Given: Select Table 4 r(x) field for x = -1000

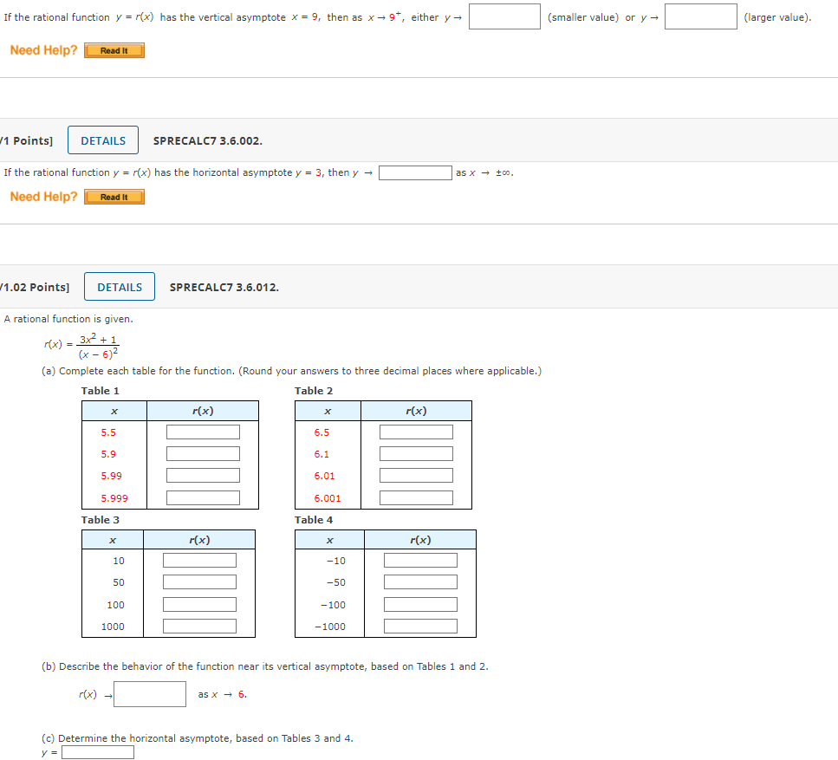Looking at the screenshot, I should pyautogui.click(x=420, y=626).
